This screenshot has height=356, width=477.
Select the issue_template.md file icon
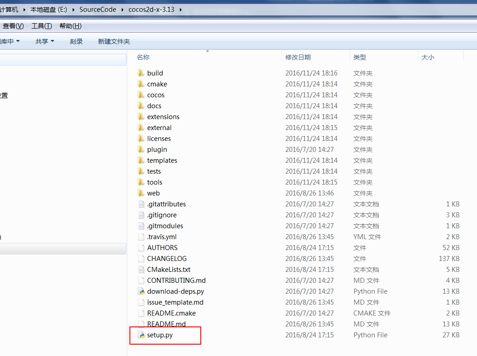141,302
